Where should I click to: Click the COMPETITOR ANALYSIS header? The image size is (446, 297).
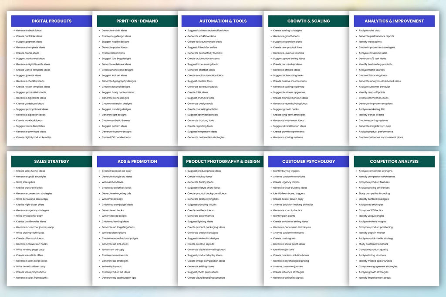click(x=394, y=161)
